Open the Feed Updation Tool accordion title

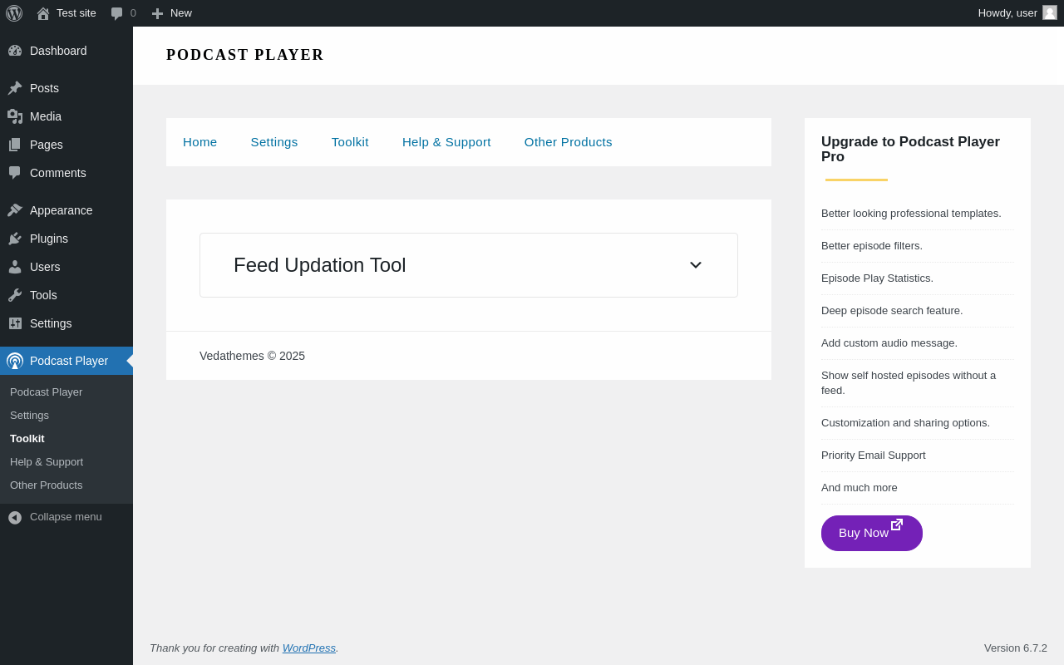click(x=320, y=265)
